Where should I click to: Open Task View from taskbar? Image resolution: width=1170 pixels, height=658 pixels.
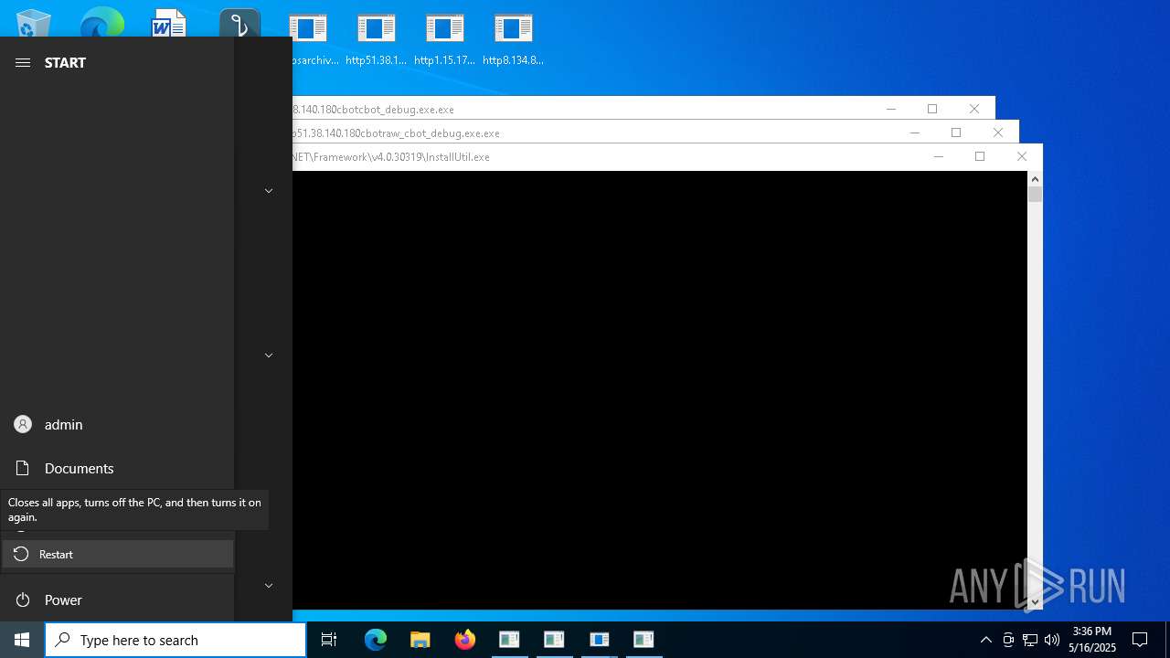point(329,640)
